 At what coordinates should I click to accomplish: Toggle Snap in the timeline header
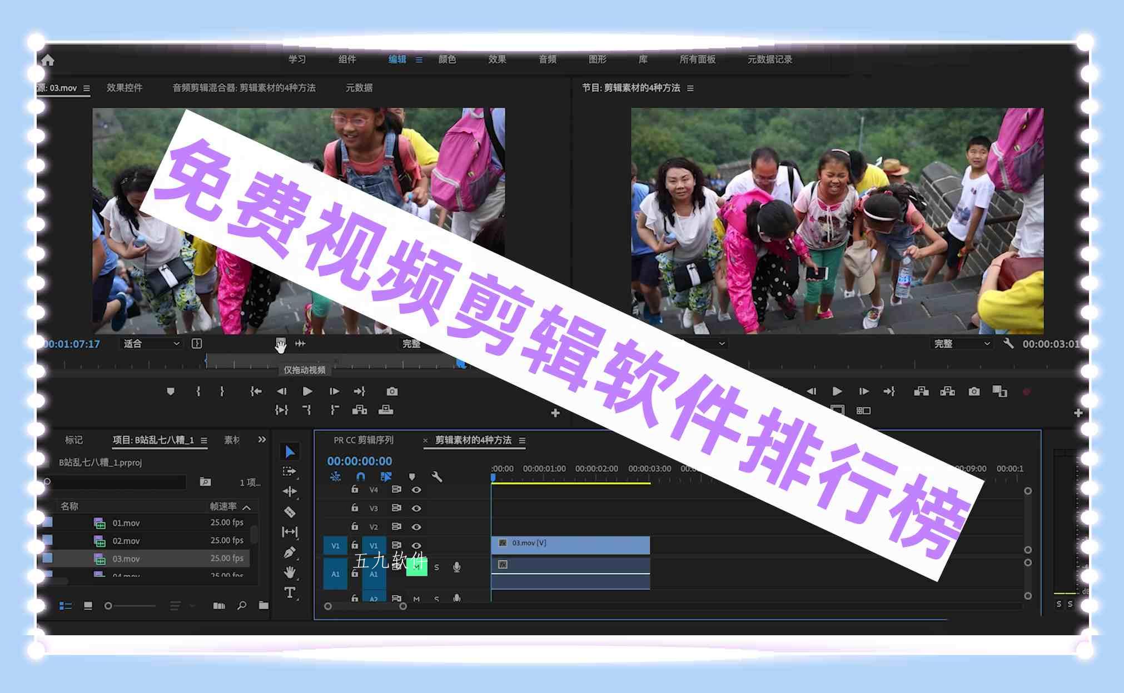coord(360,477)
